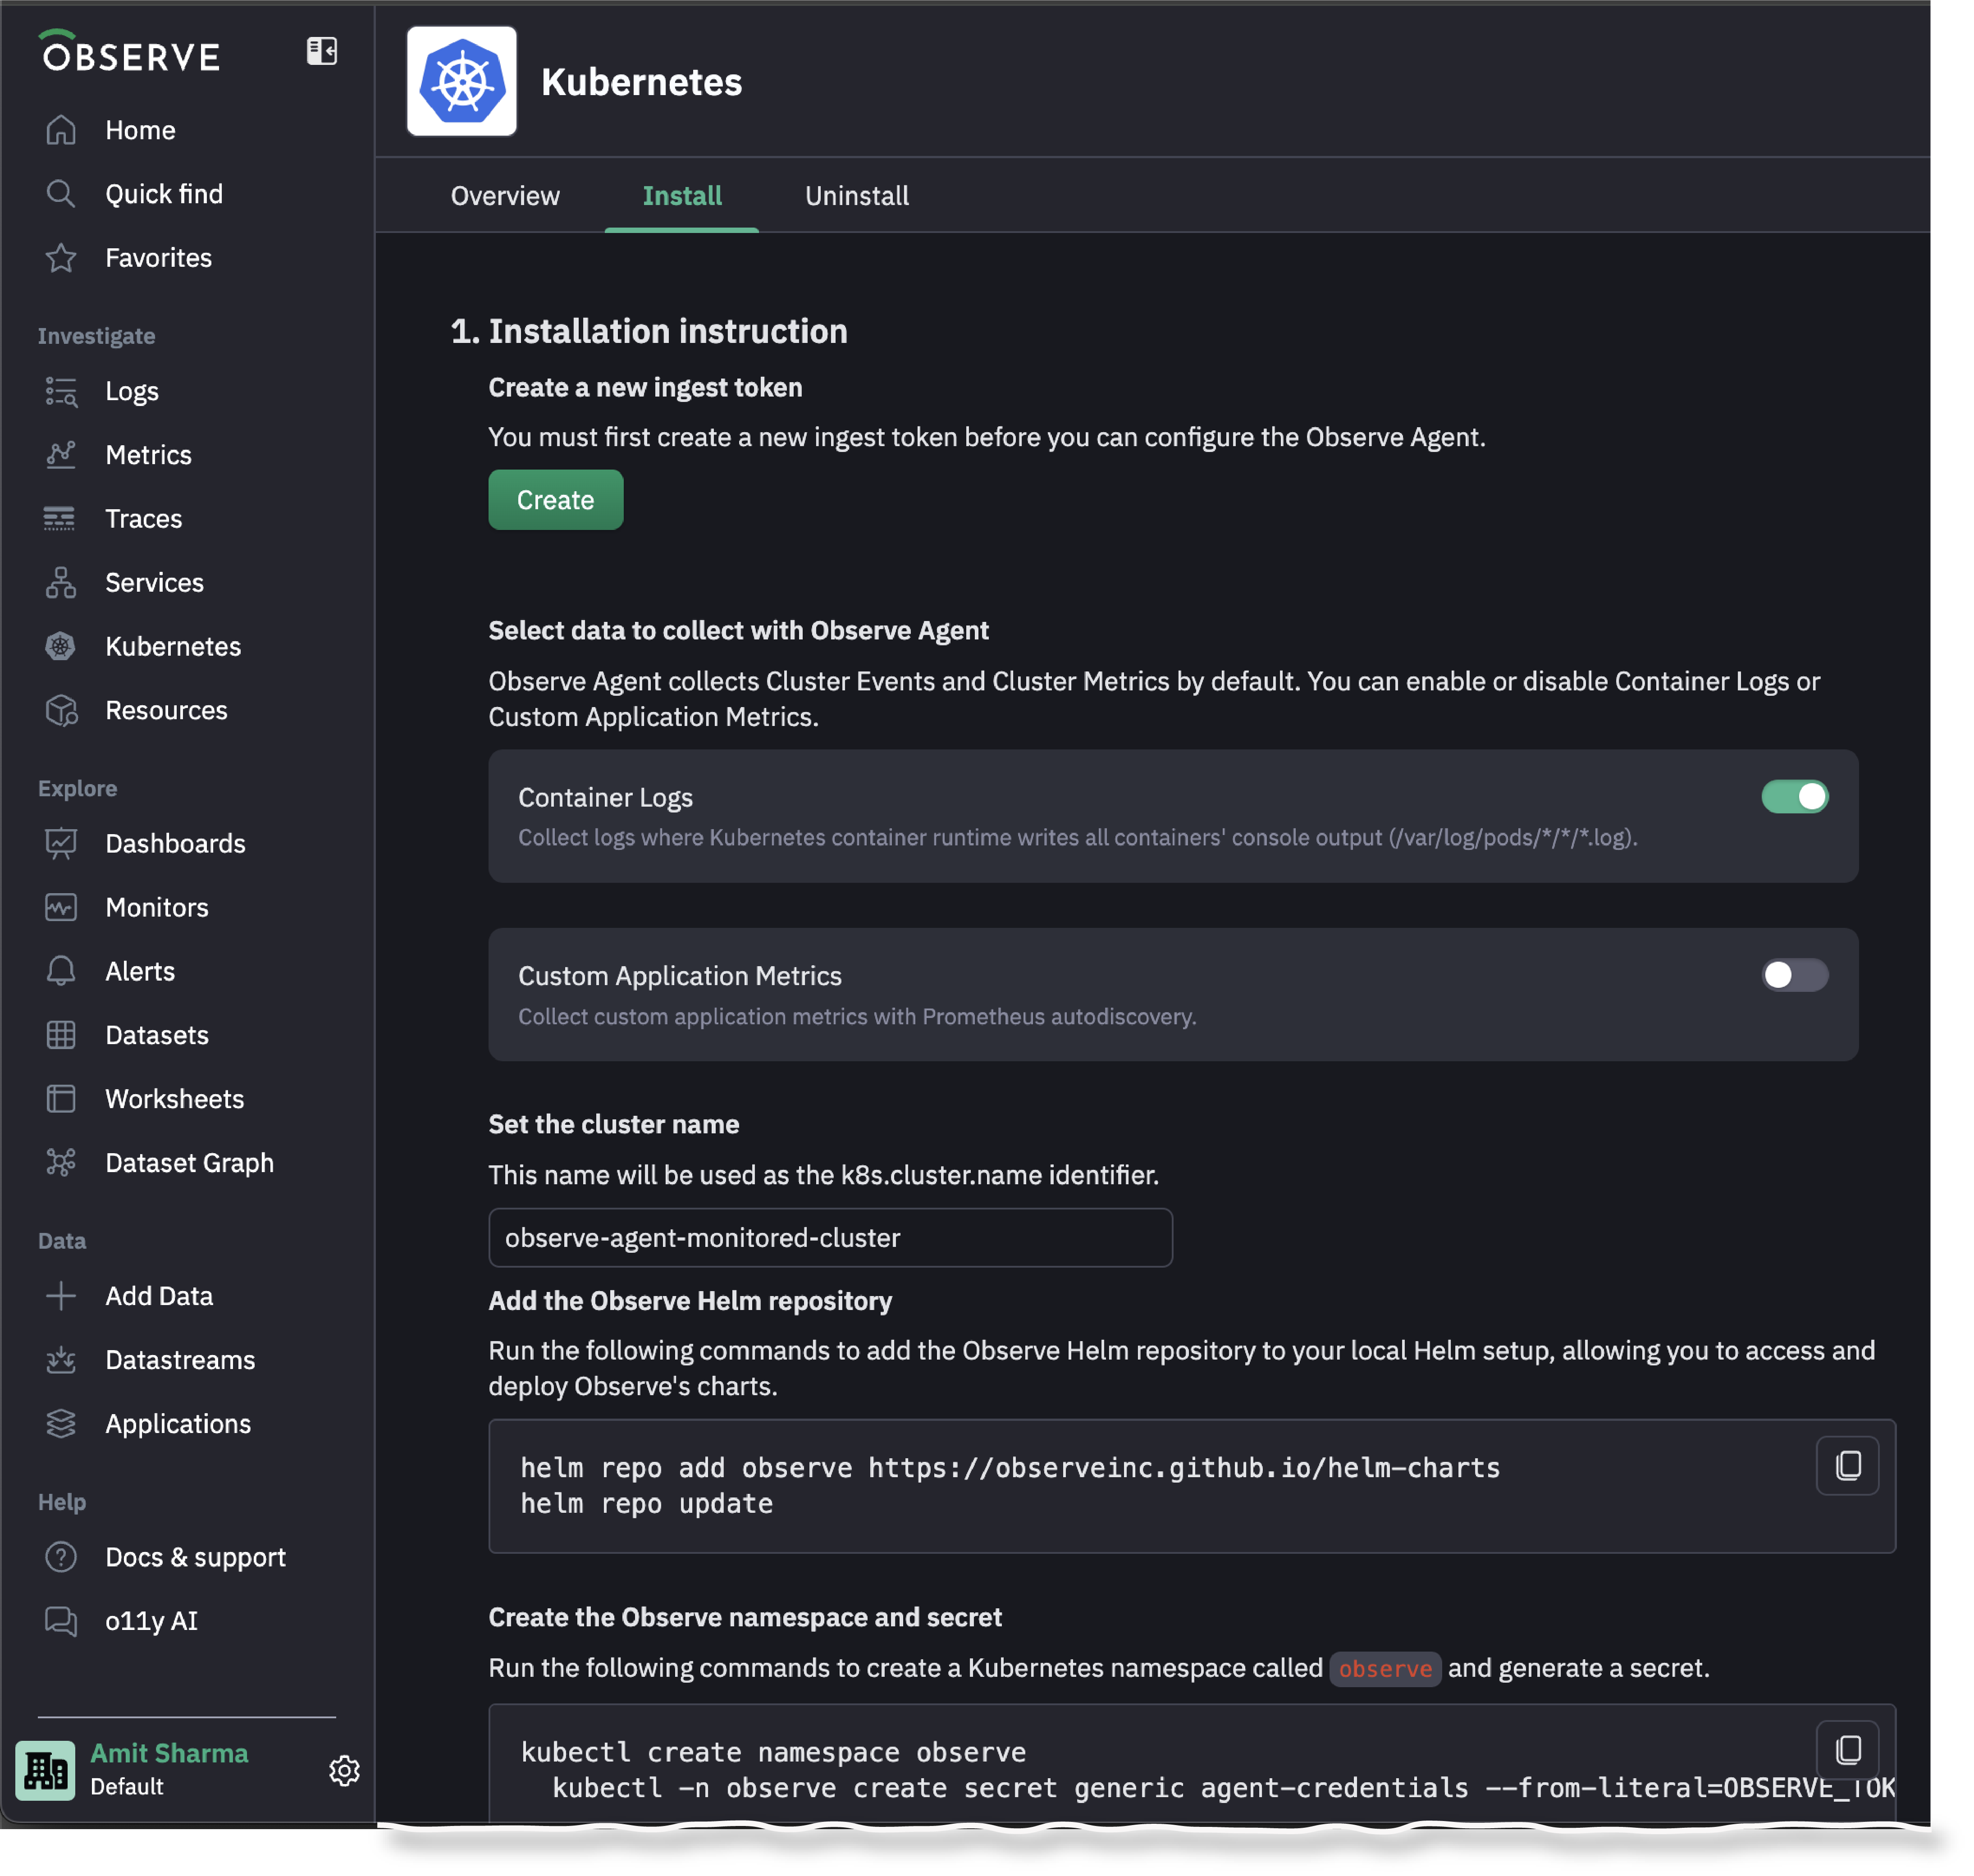Open Docs & support question icon
Image resolution: width=1974 pixels, height=1876 pixels.
(x=61, y=1558)
